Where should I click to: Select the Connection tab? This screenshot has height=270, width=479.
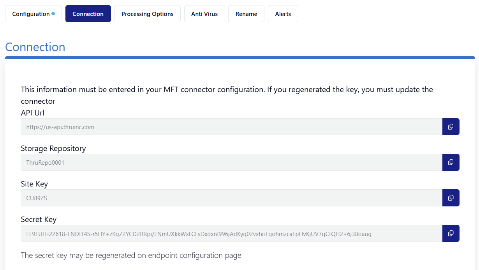pyautogui.click(x=88, y=14)
